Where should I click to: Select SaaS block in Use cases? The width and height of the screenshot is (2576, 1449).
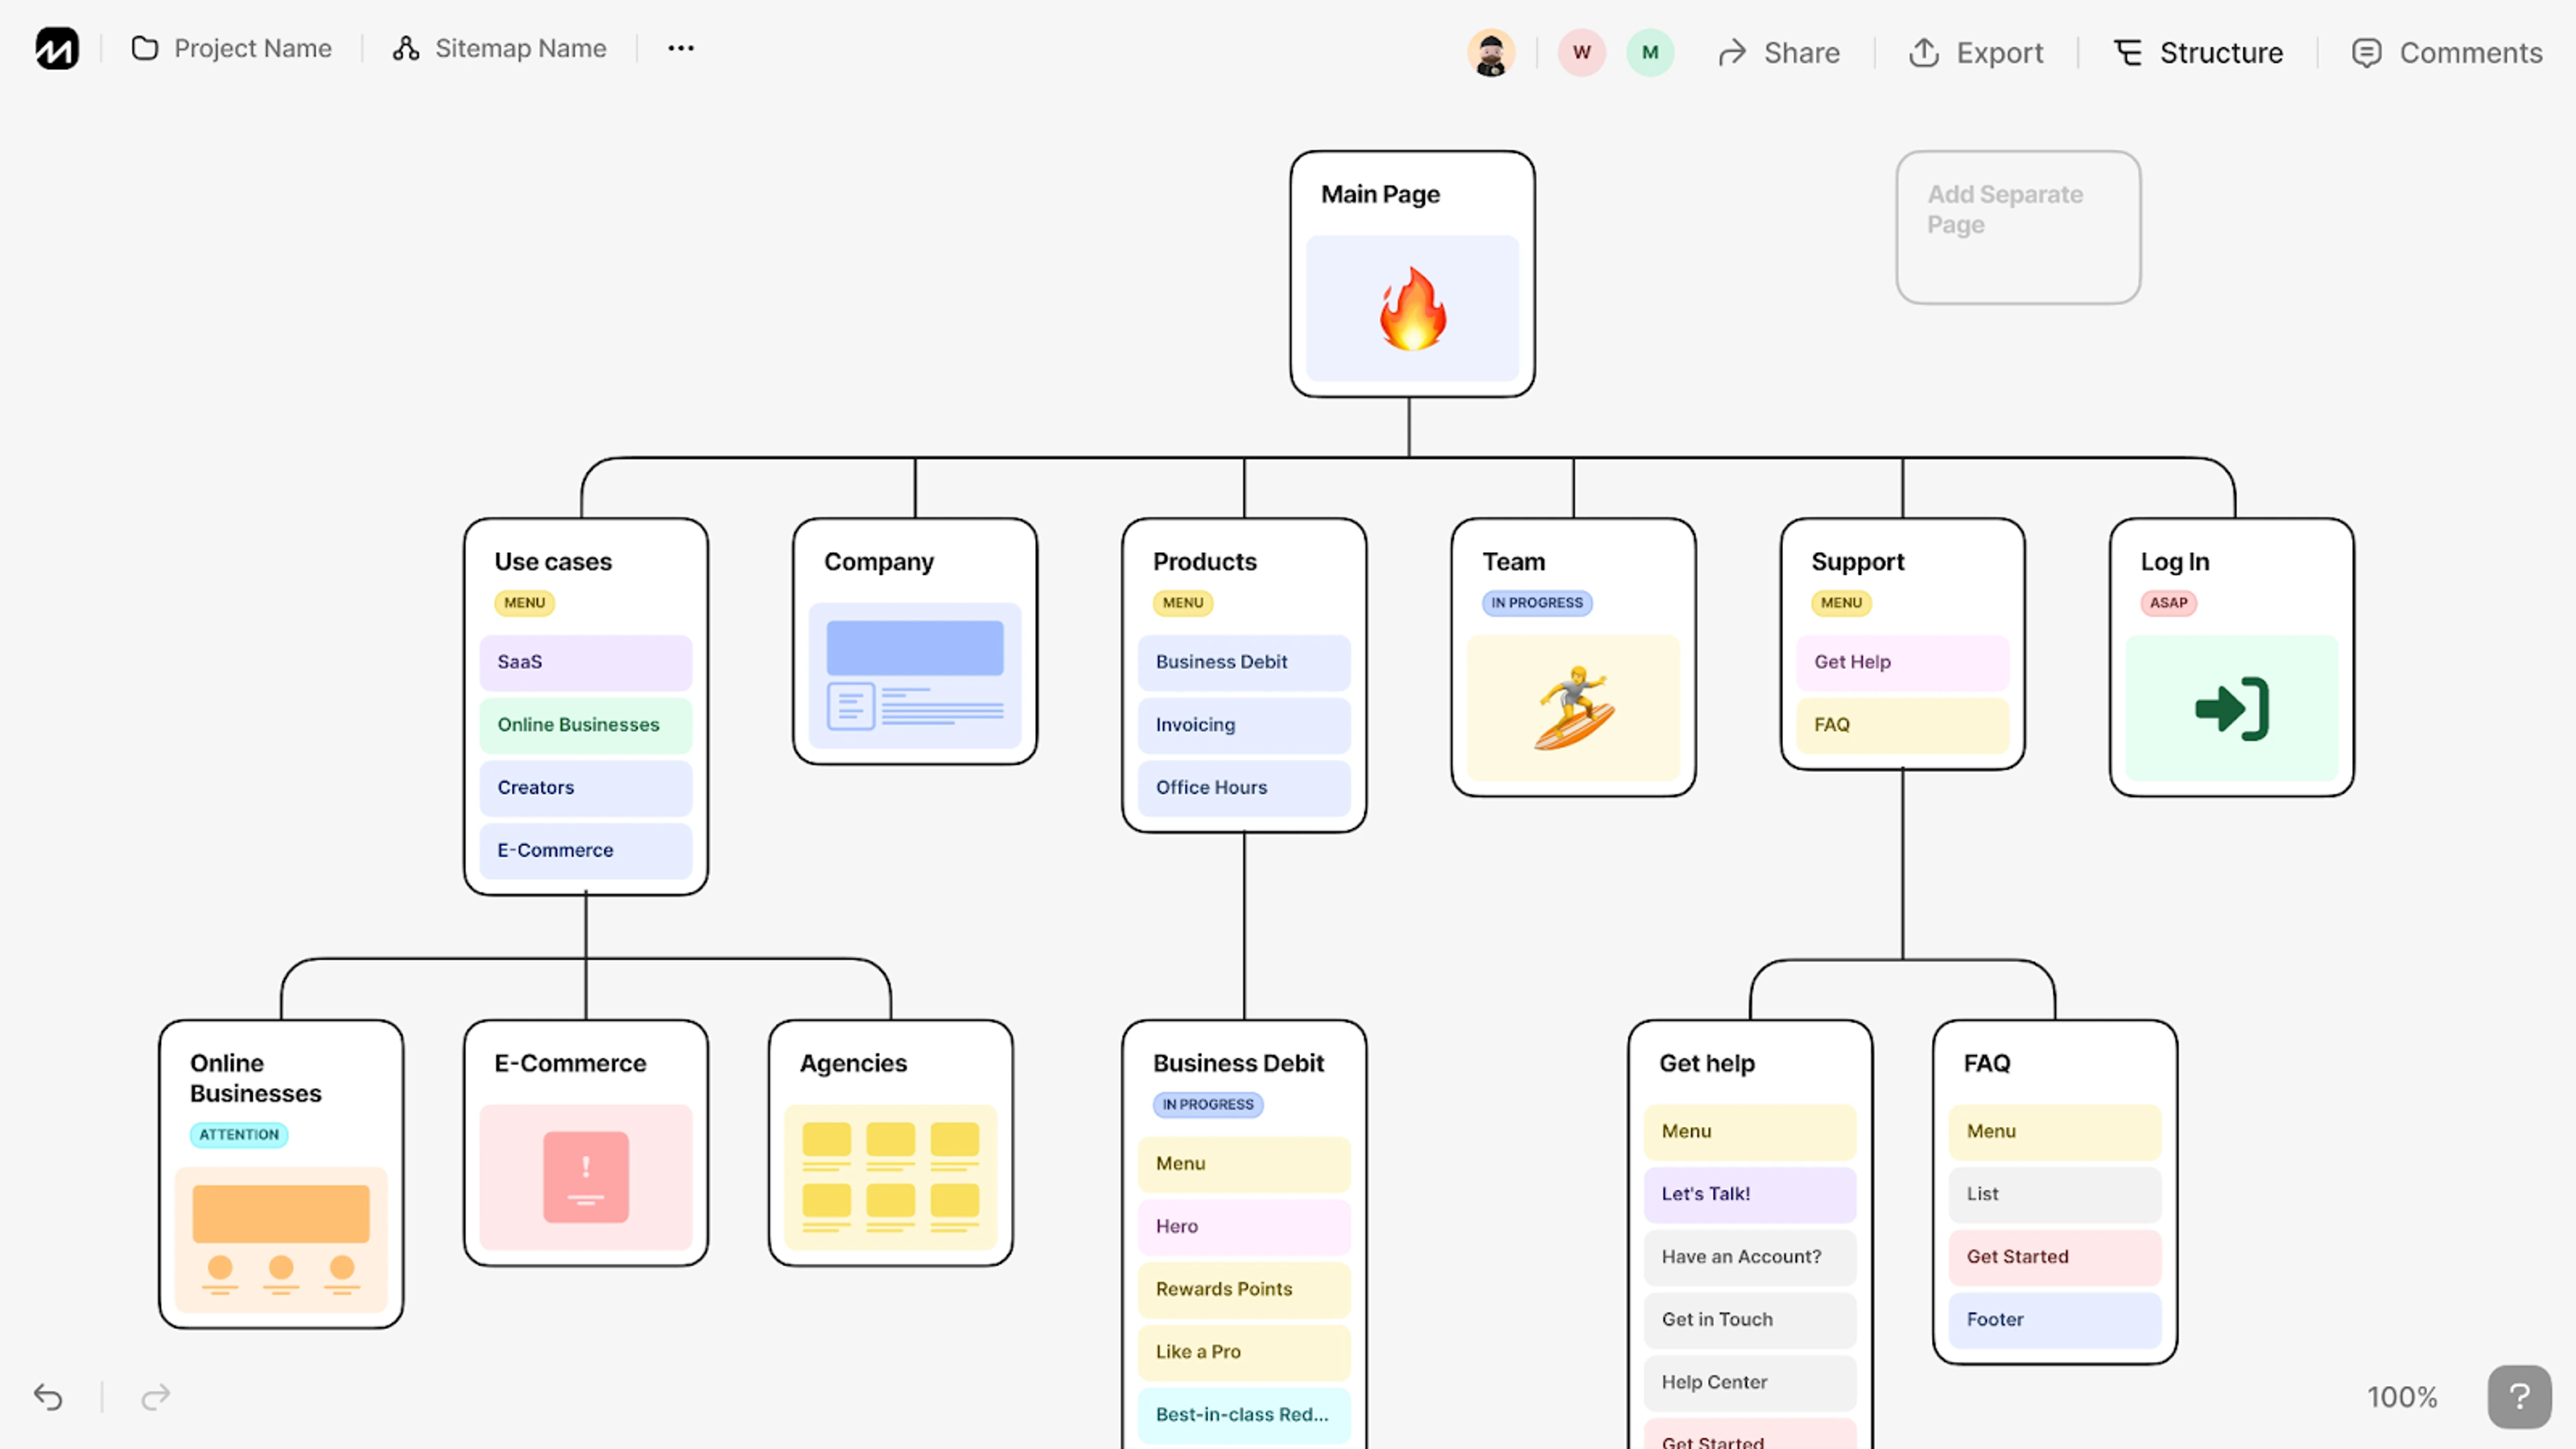click(x=586, y=663)
